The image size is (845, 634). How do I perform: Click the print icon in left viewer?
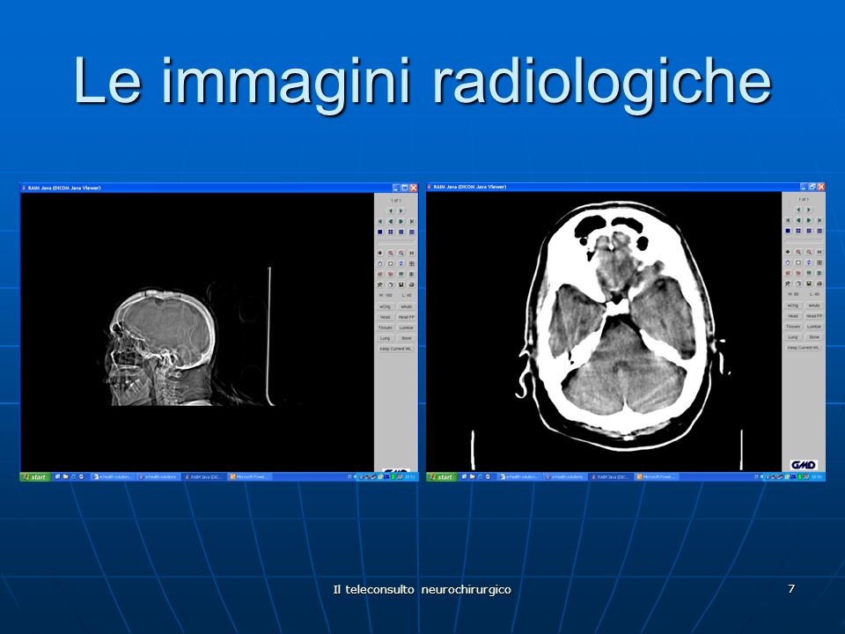pyautogui.click(x=412, y=284)
